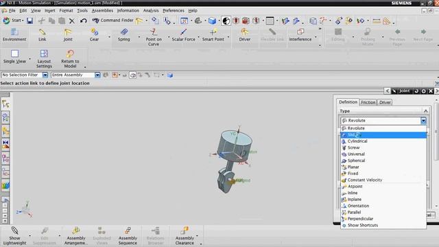The width and height of the screenshot is (439, 247).
Task: Switch to the Definition tab
Action: [348, 102]
